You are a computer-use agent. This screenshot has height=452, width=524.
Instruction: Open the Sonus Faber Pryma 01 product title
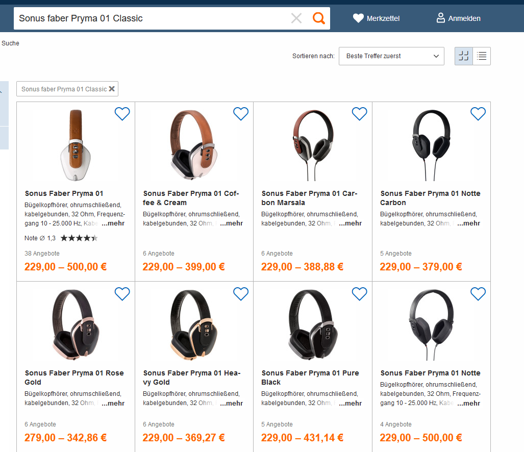point(64,193)
